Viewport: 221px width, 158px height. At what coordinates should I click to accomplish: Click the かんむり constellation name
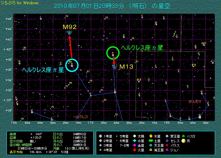195,101
